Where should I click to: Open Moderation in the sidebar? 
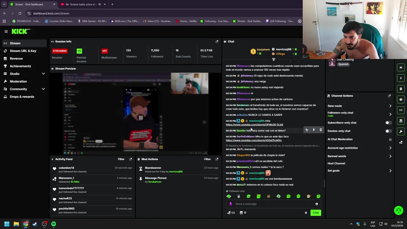[24, 81]
